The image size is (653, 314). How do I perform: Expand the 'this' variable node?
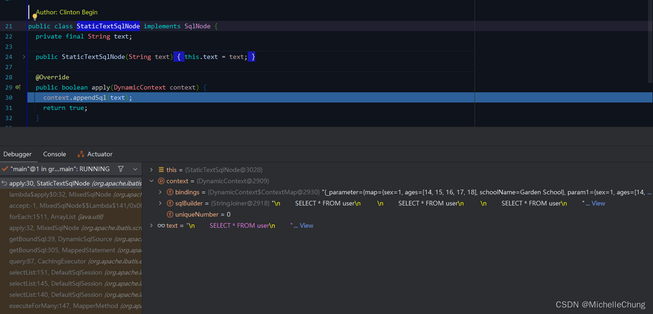(152, 170)
